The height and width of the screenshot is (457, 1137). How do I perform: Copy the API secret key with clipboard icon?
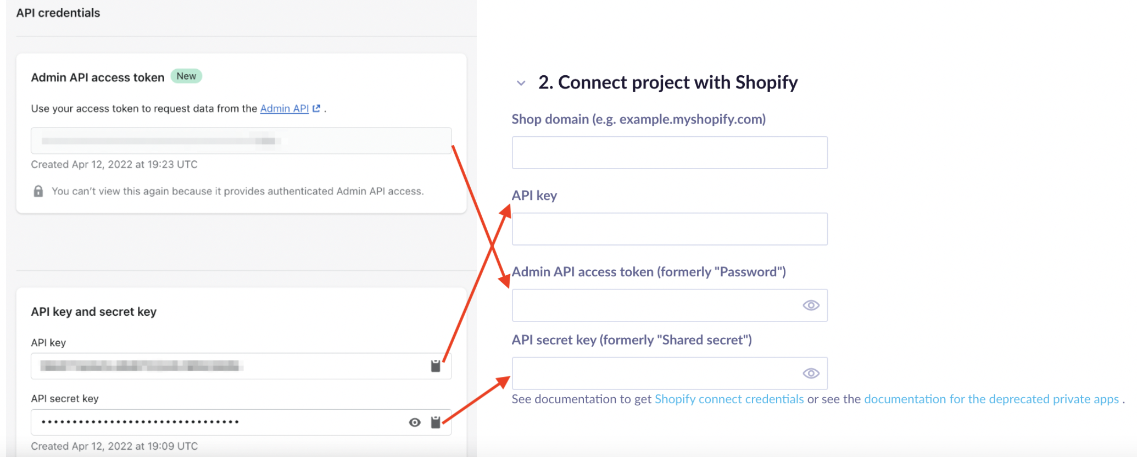[436, 422]
